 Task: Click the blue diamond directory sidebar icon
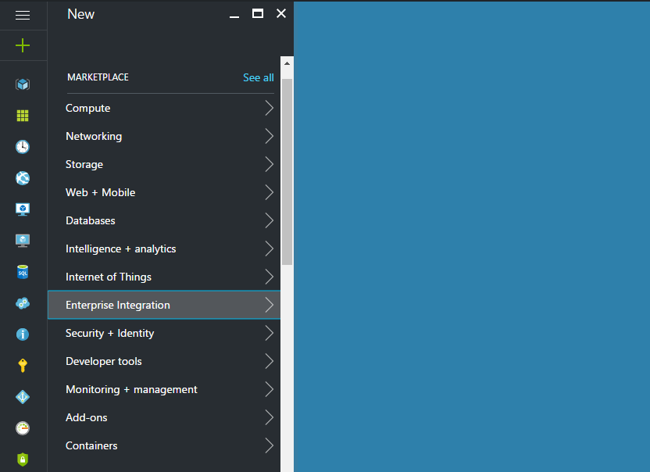pyautogui.click(x=23, y=397)
